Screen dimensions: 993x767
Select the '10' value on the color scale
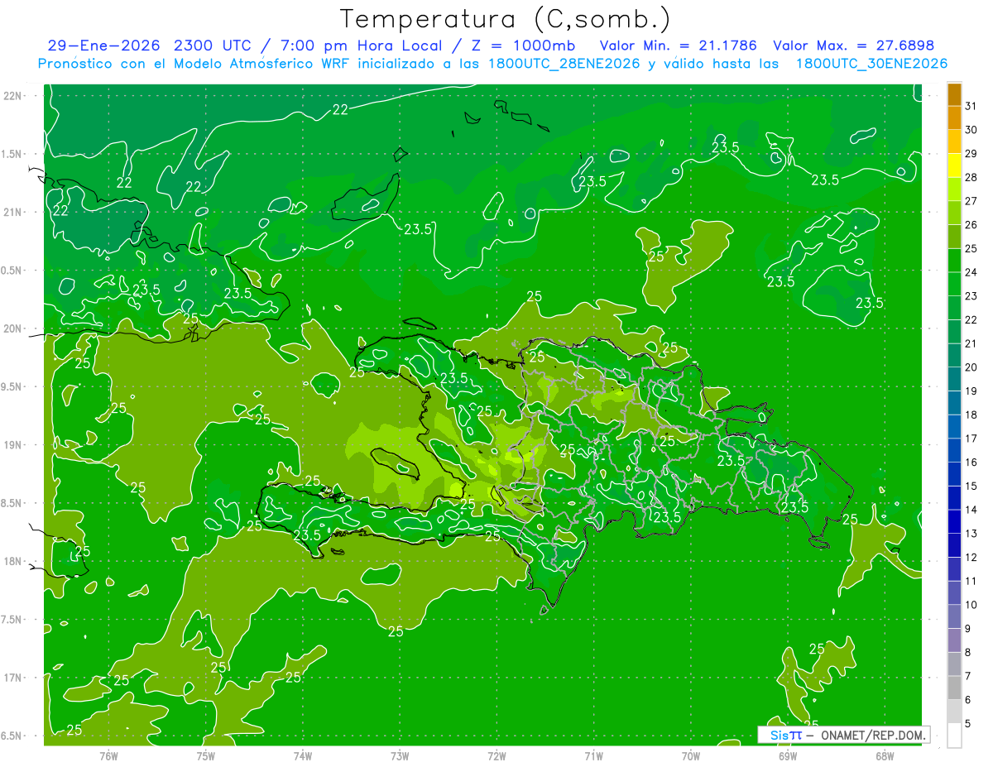(x=971, y=605)
